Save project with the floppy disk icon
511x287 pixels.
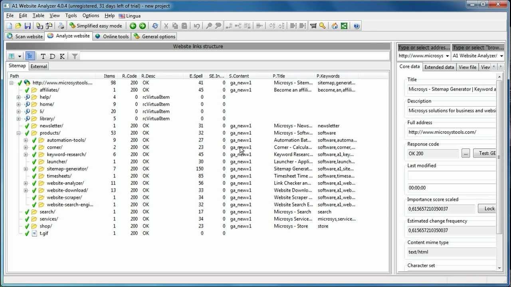pos(28,26)
